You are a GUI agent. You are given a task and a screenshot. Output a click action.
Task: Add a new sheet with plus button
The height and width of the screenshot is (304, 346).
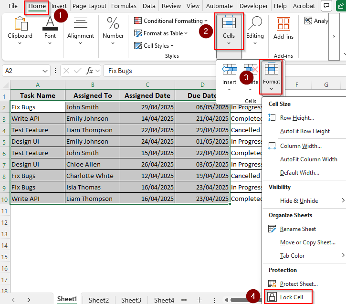199,300
